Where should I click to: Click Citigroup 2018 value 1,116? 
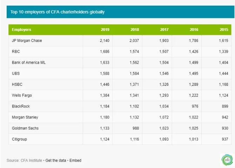pyautogui.click(x=134, y=139)
